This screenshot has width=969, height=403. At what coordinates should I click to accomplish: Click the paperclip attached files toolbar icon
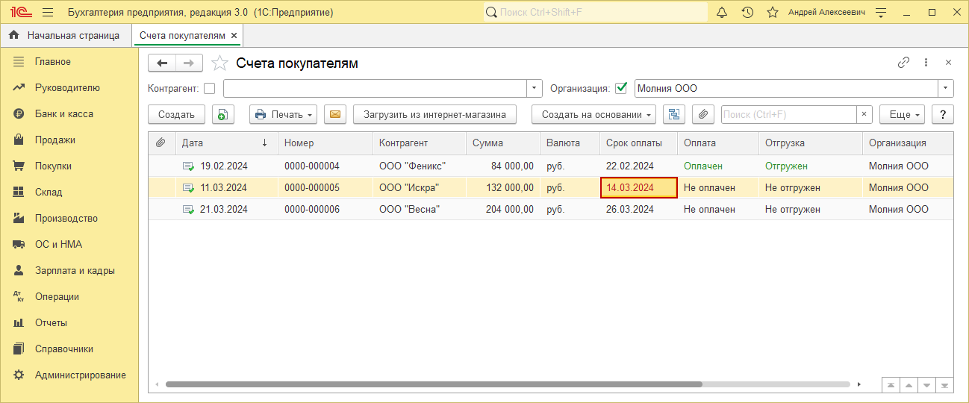coord(702,114)
